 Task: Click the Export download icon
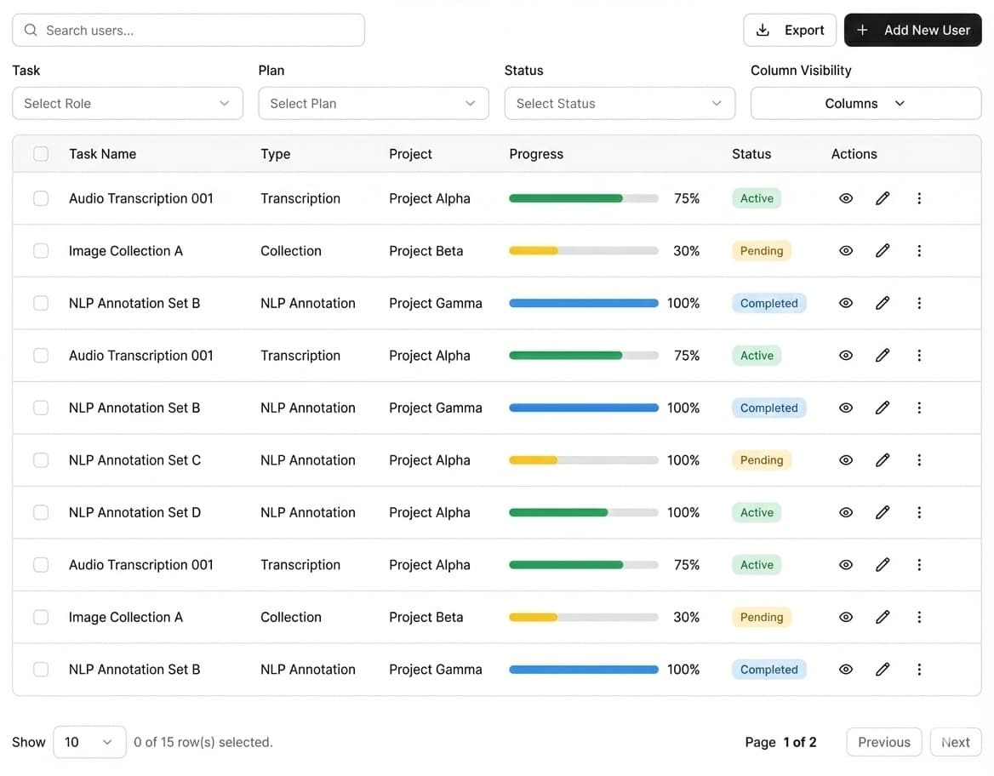(x=763, y=29)
